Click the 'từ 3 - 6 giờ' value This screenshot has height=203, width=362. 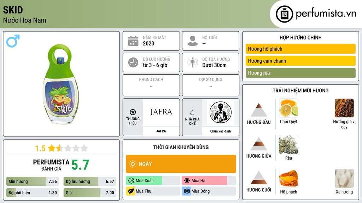[155, 65]
